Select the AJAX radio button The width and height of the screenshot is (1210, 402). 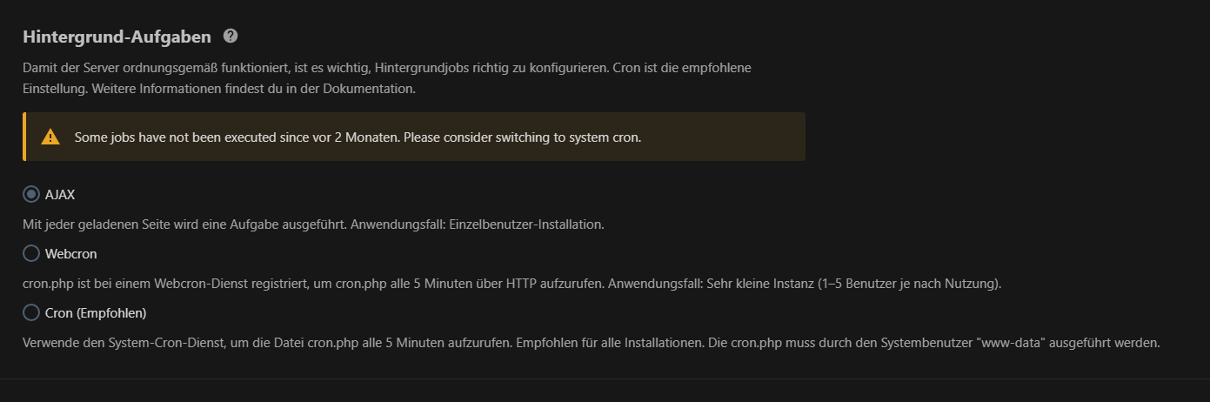tap(31, 195)
